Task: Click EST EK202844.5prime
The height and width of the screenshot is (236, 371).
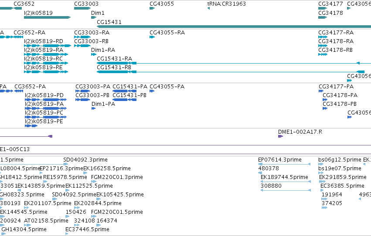Action: [77, 208]
